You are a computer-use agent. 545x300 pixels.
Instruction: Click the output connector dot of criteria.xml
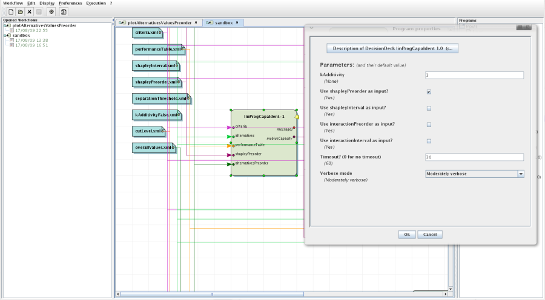pyautogui.click(x=160, y=32)
